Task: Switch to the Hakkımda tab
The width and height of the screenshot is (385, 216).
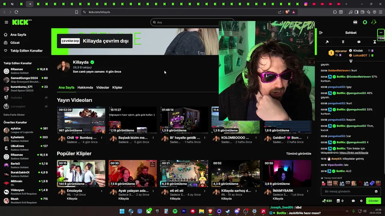Action: [85, 88]
